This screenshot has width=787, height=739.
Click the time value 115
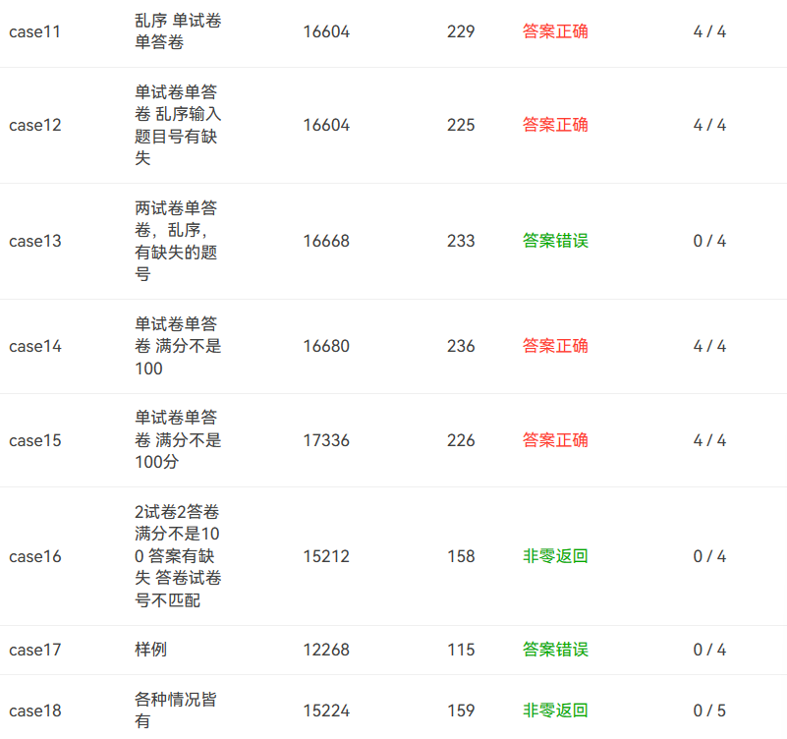461,650
